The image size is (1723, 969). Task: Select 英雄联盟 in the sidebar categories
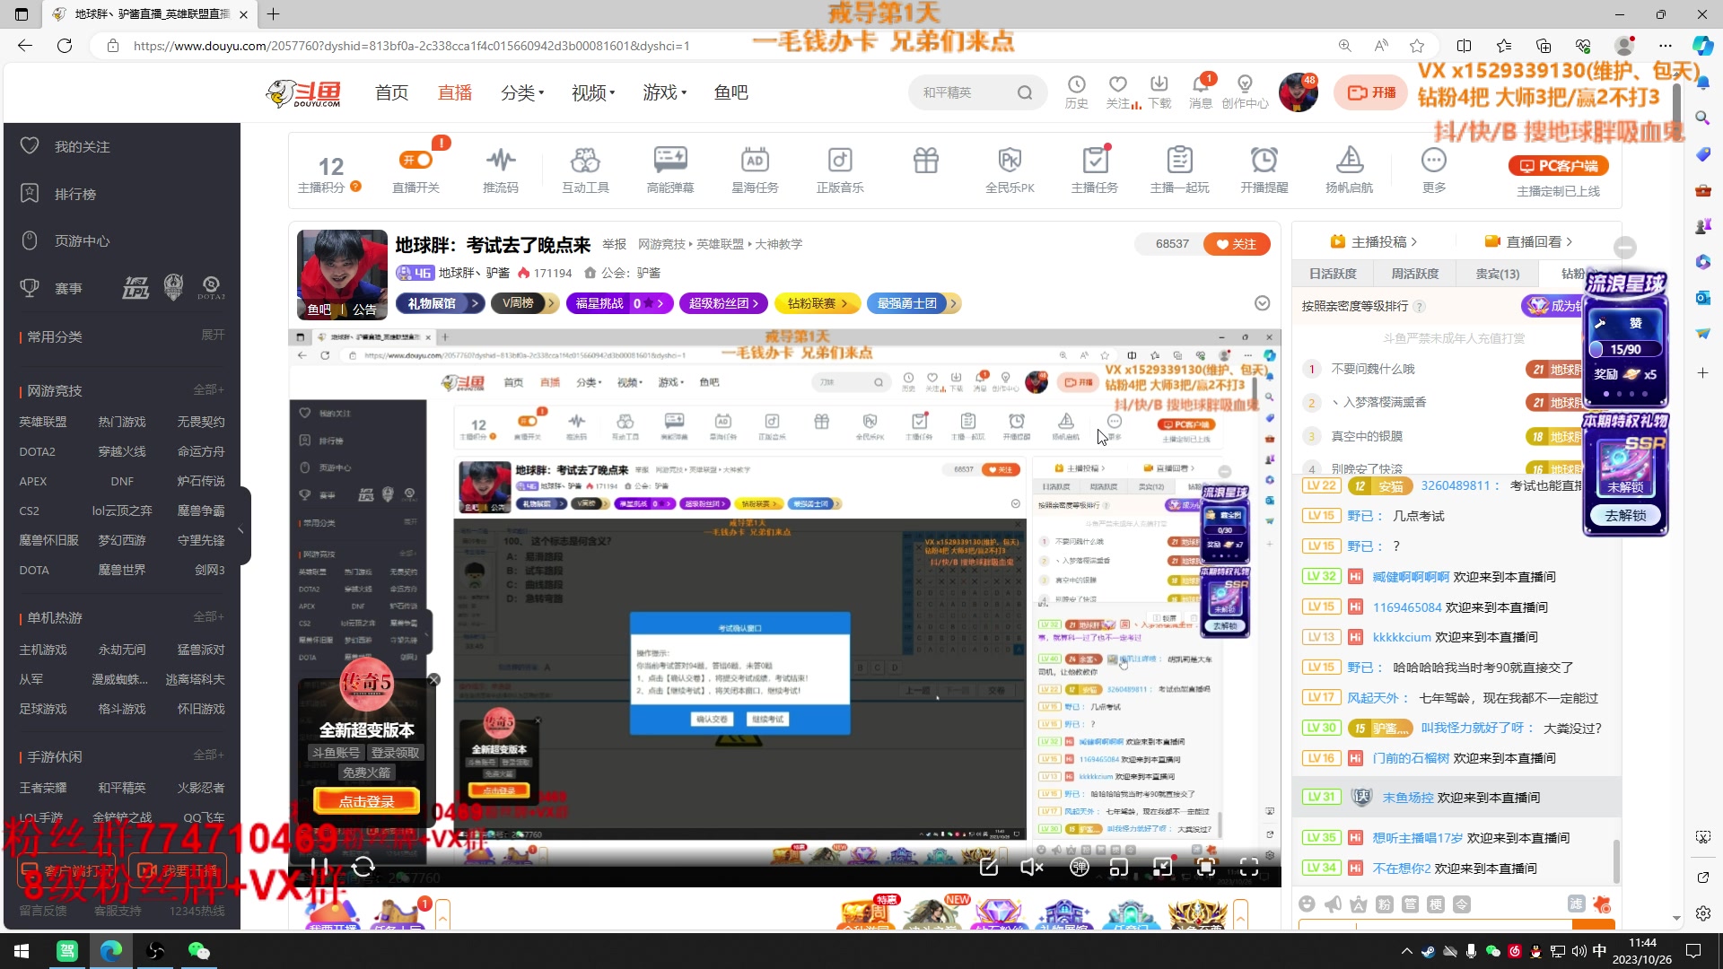43,422
